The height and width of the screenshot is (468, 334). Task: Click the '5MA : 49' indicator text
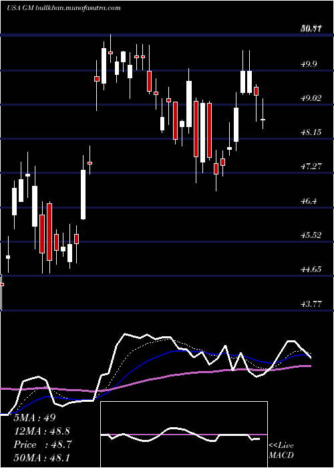tap(35, 418)
